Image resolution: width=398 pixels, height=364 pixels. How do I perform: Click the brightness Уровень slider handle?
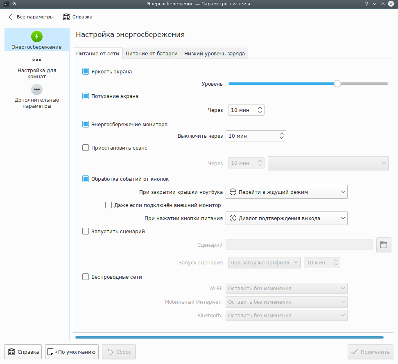pos(337,84)
